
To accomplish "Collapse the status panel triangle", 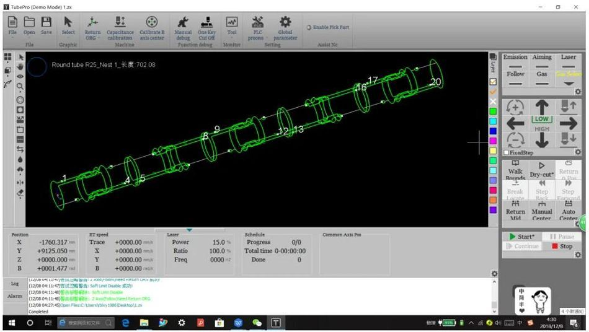I will click(x=189, y=230).
